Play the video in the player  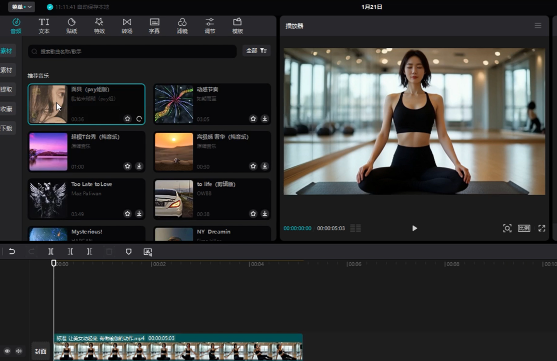pyautogui.click(x=414, y=228)
